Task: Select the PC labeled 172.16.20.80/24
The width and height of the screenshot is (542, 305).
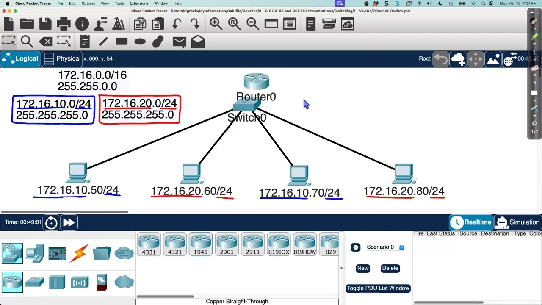Action: click(404, 174)
